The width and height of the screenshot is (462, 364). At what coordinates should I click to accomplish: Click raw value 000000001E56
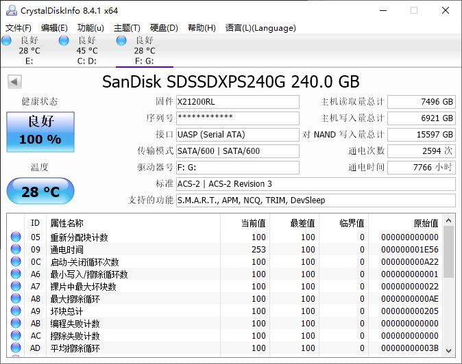point(409,250)
